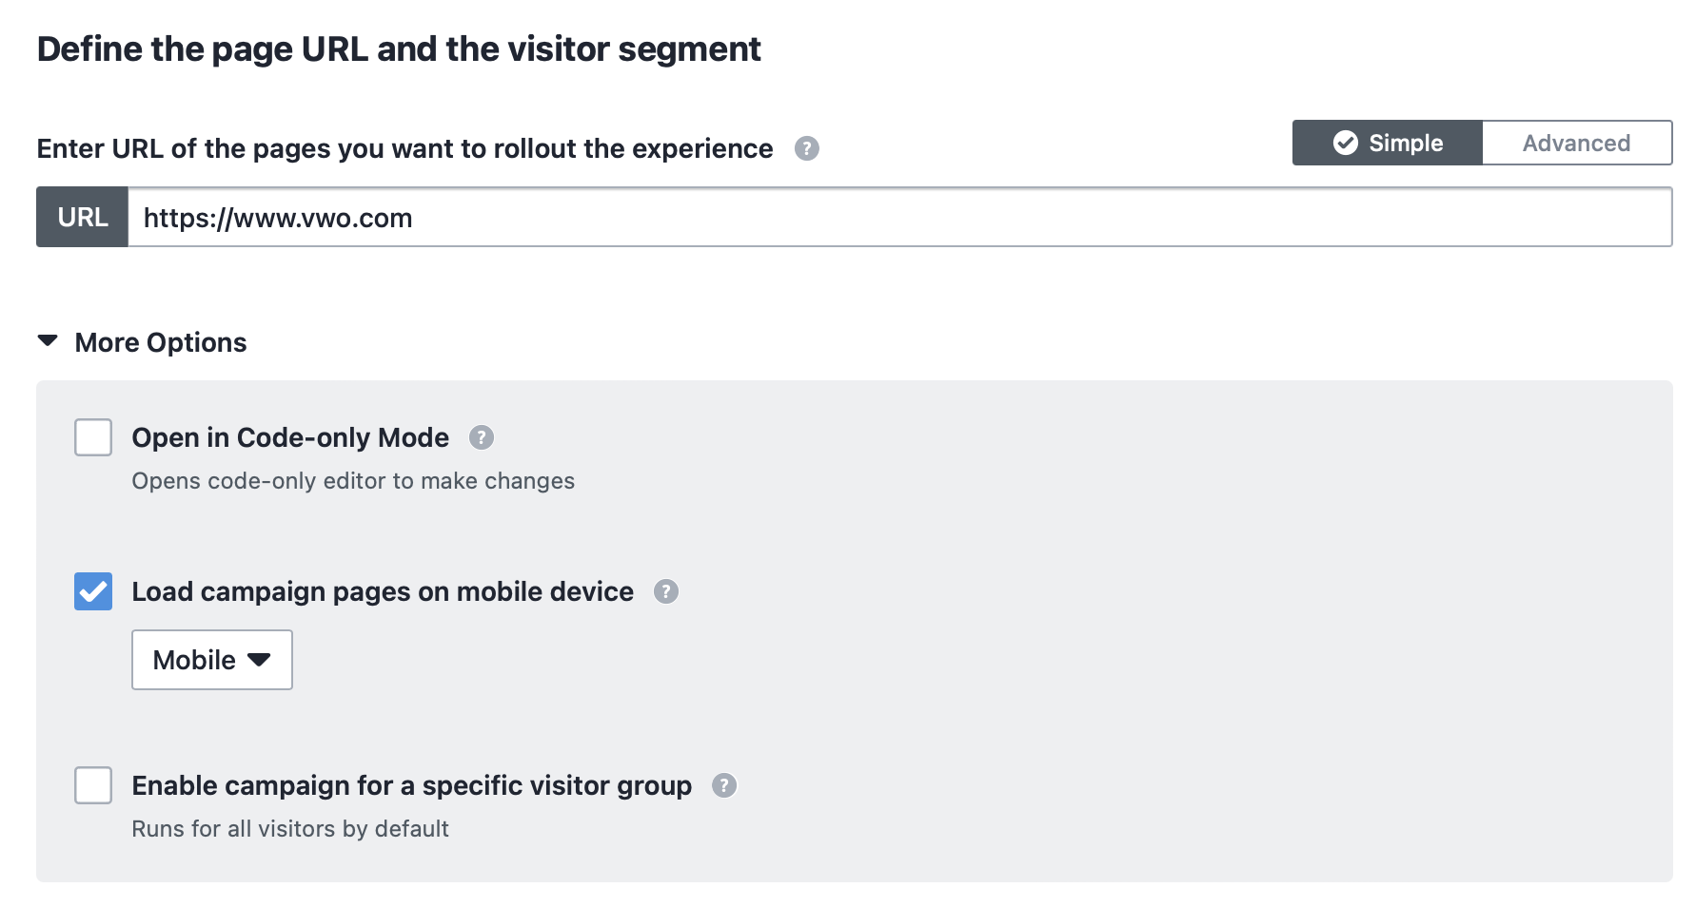Click "Load campaign pages on mobile device" label
This screenshot has width=1696, height=907.
pyautogui.click(x=383, y=592)
